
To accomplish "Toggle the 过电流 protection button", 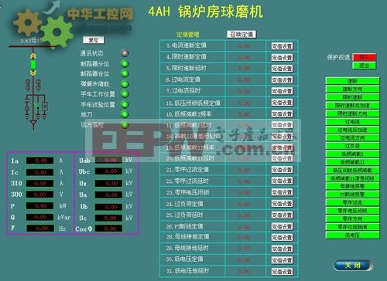I will [352, 122].
